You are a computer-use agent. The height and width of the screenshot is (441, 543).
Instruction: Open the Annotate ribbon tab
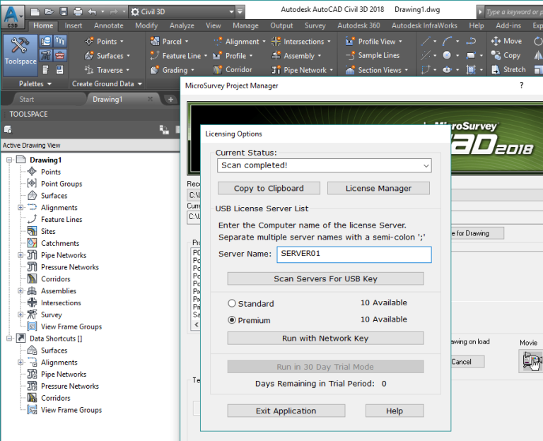click(108, 26)
